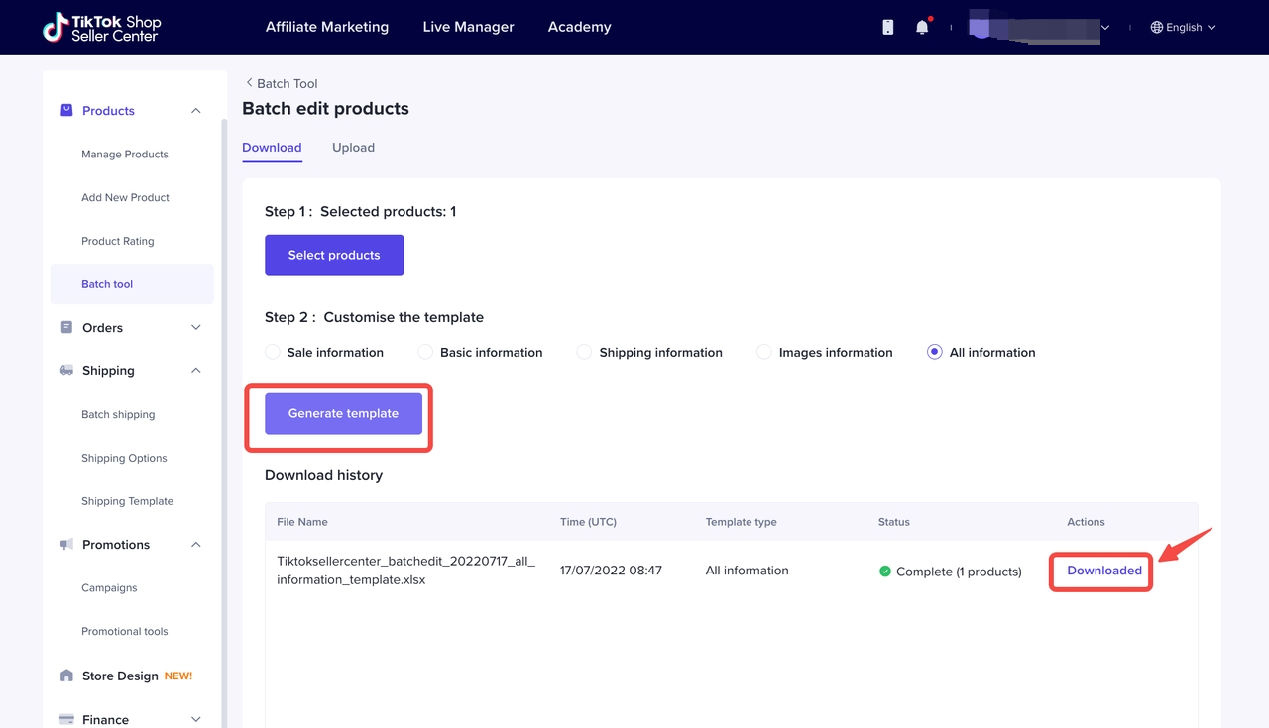Click the Shipping truck icon
This screenshot has width=1269, height=728.
pyautogui.click(x=66, y=371)
